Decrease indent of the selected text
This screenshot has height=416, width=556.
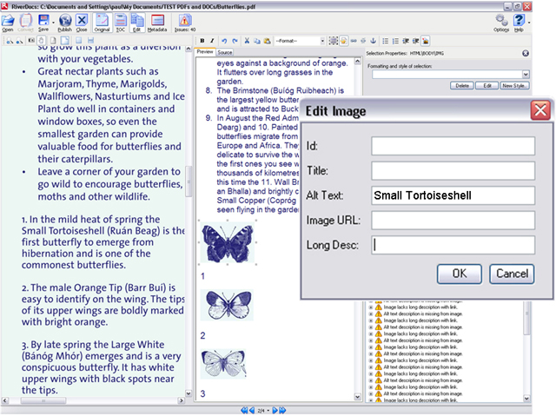click(406, 41)
